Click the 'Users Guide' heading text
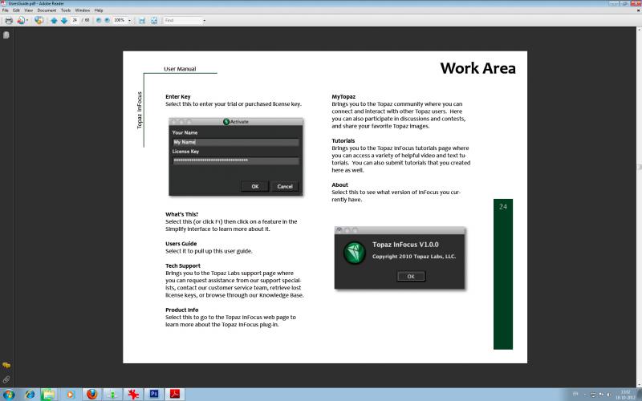Screen dimensions: 642x401 coord(181,244)
